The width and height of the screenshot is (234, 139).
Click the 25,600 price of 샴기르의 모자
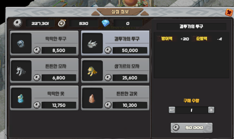(130, 78)
